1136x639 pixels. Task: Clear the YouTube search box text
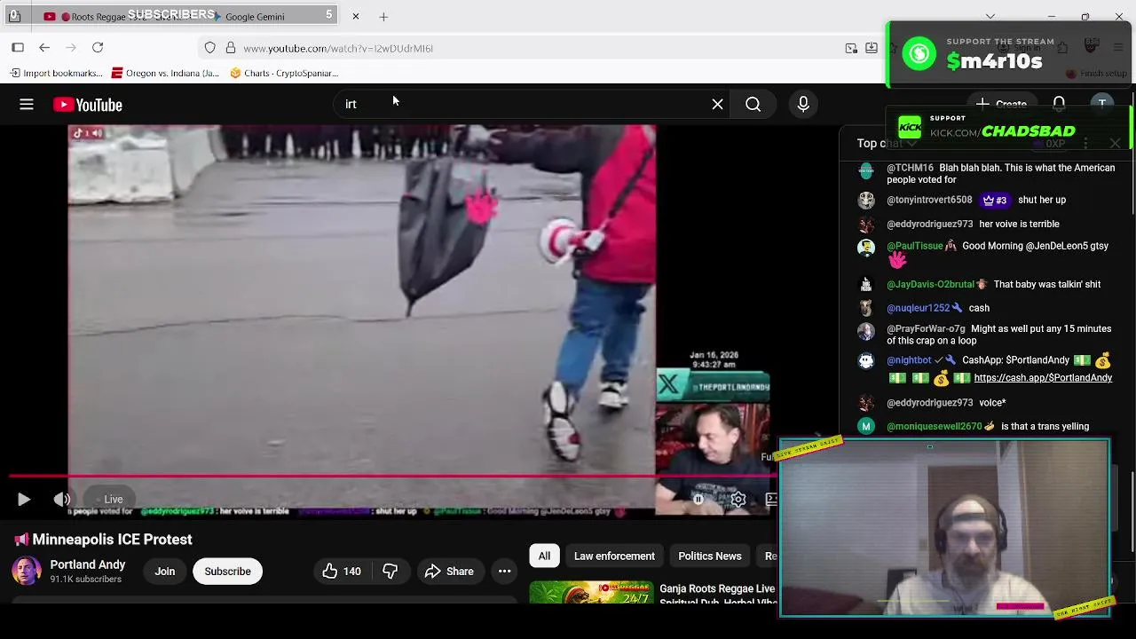[717, 105]
